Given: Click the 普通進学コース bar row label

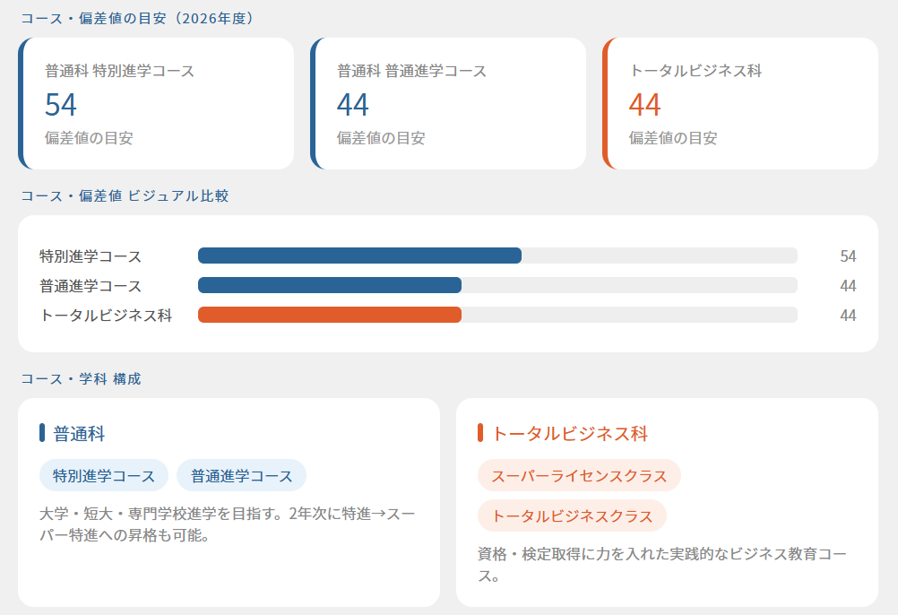Looking at the screenshot, I should pos(91,286).
